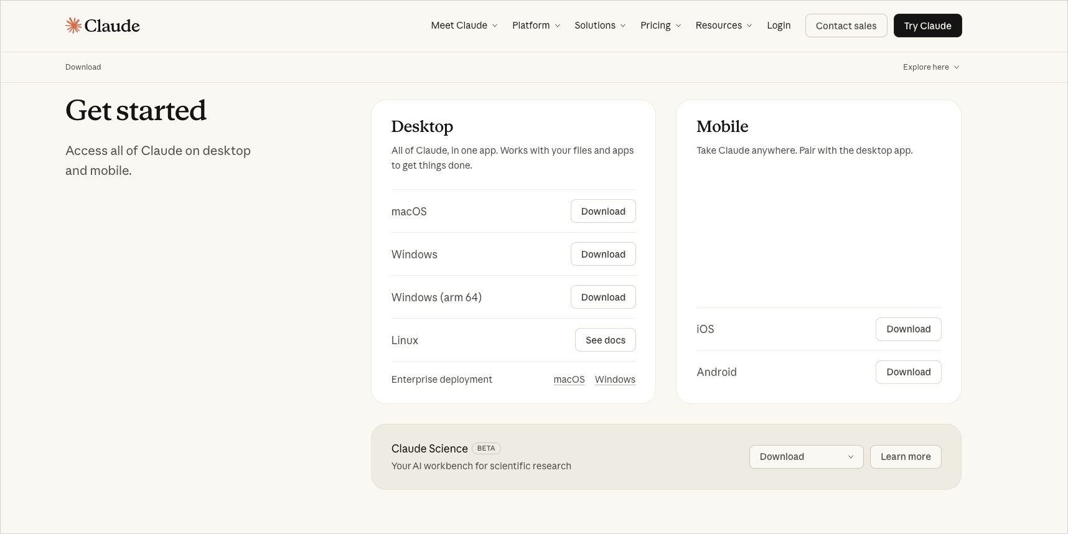Open the Meet Claude menu
This screenshot has width=1068, height=534.
(464, 26)
